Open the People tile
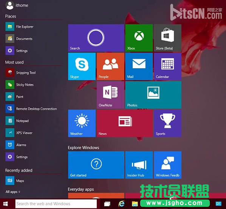The width and height of the screenshot is (226, 209). point(110,66)
